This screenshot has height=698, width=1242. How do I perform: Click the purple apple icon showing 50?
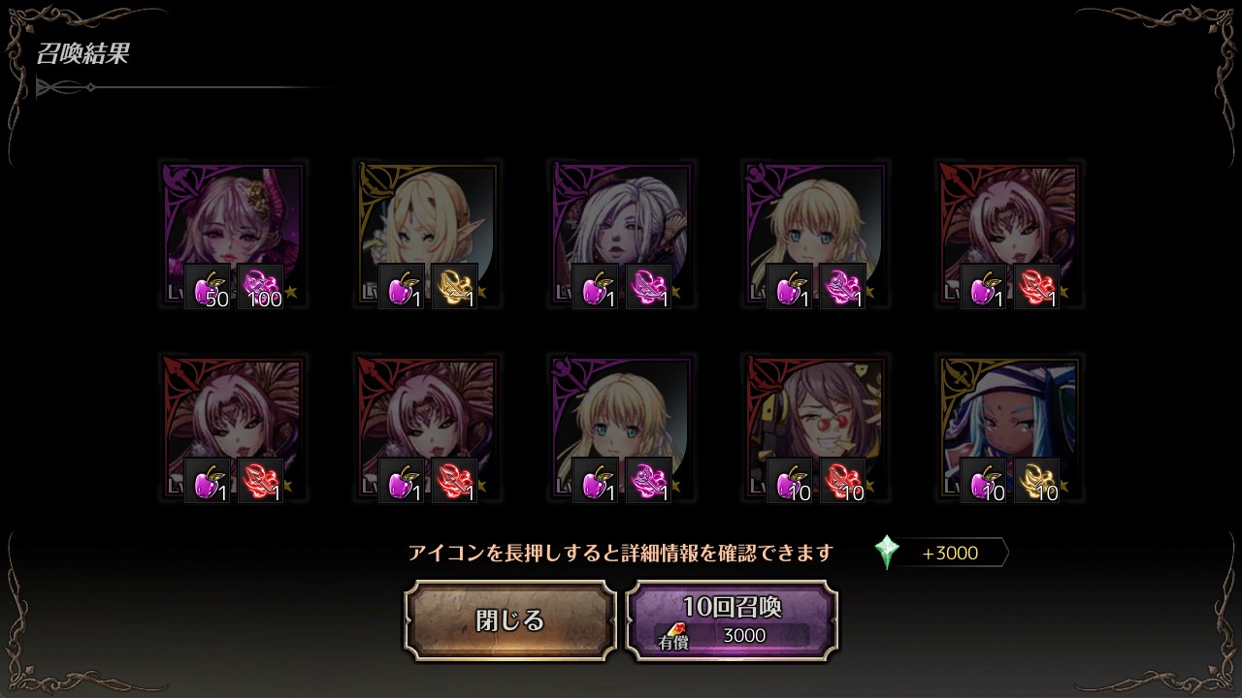[208, 287]
